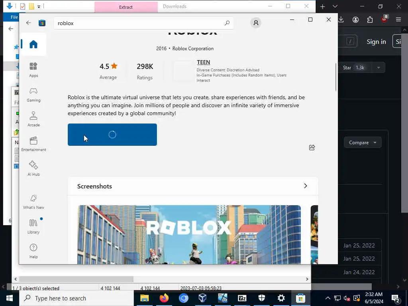This screenshot has height=306, width=408.
Task: Open Apps section in Store sidebar
Action: [33, 70]
